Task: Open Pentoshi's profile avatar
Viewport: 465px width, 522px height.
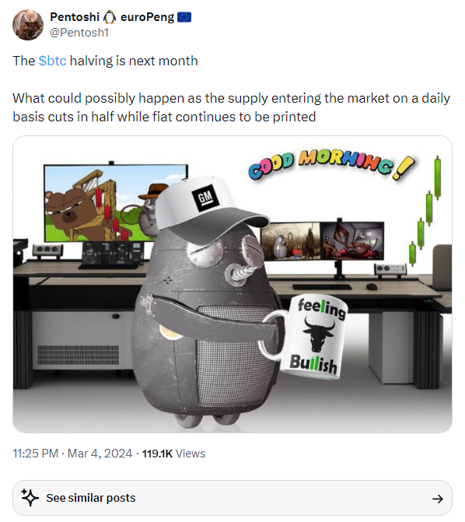Action: [28, 25]
